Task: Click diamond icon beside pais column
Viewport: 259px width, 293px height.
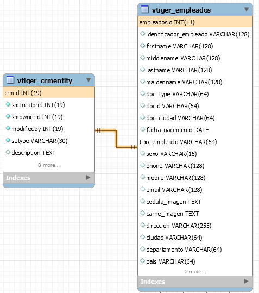Action: pyautogui.click(x=143, y=261)
